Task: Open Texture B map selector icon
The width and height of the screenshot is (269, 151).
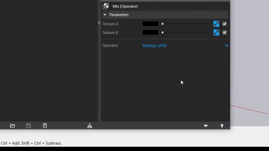Action: (x=216, y=32)
